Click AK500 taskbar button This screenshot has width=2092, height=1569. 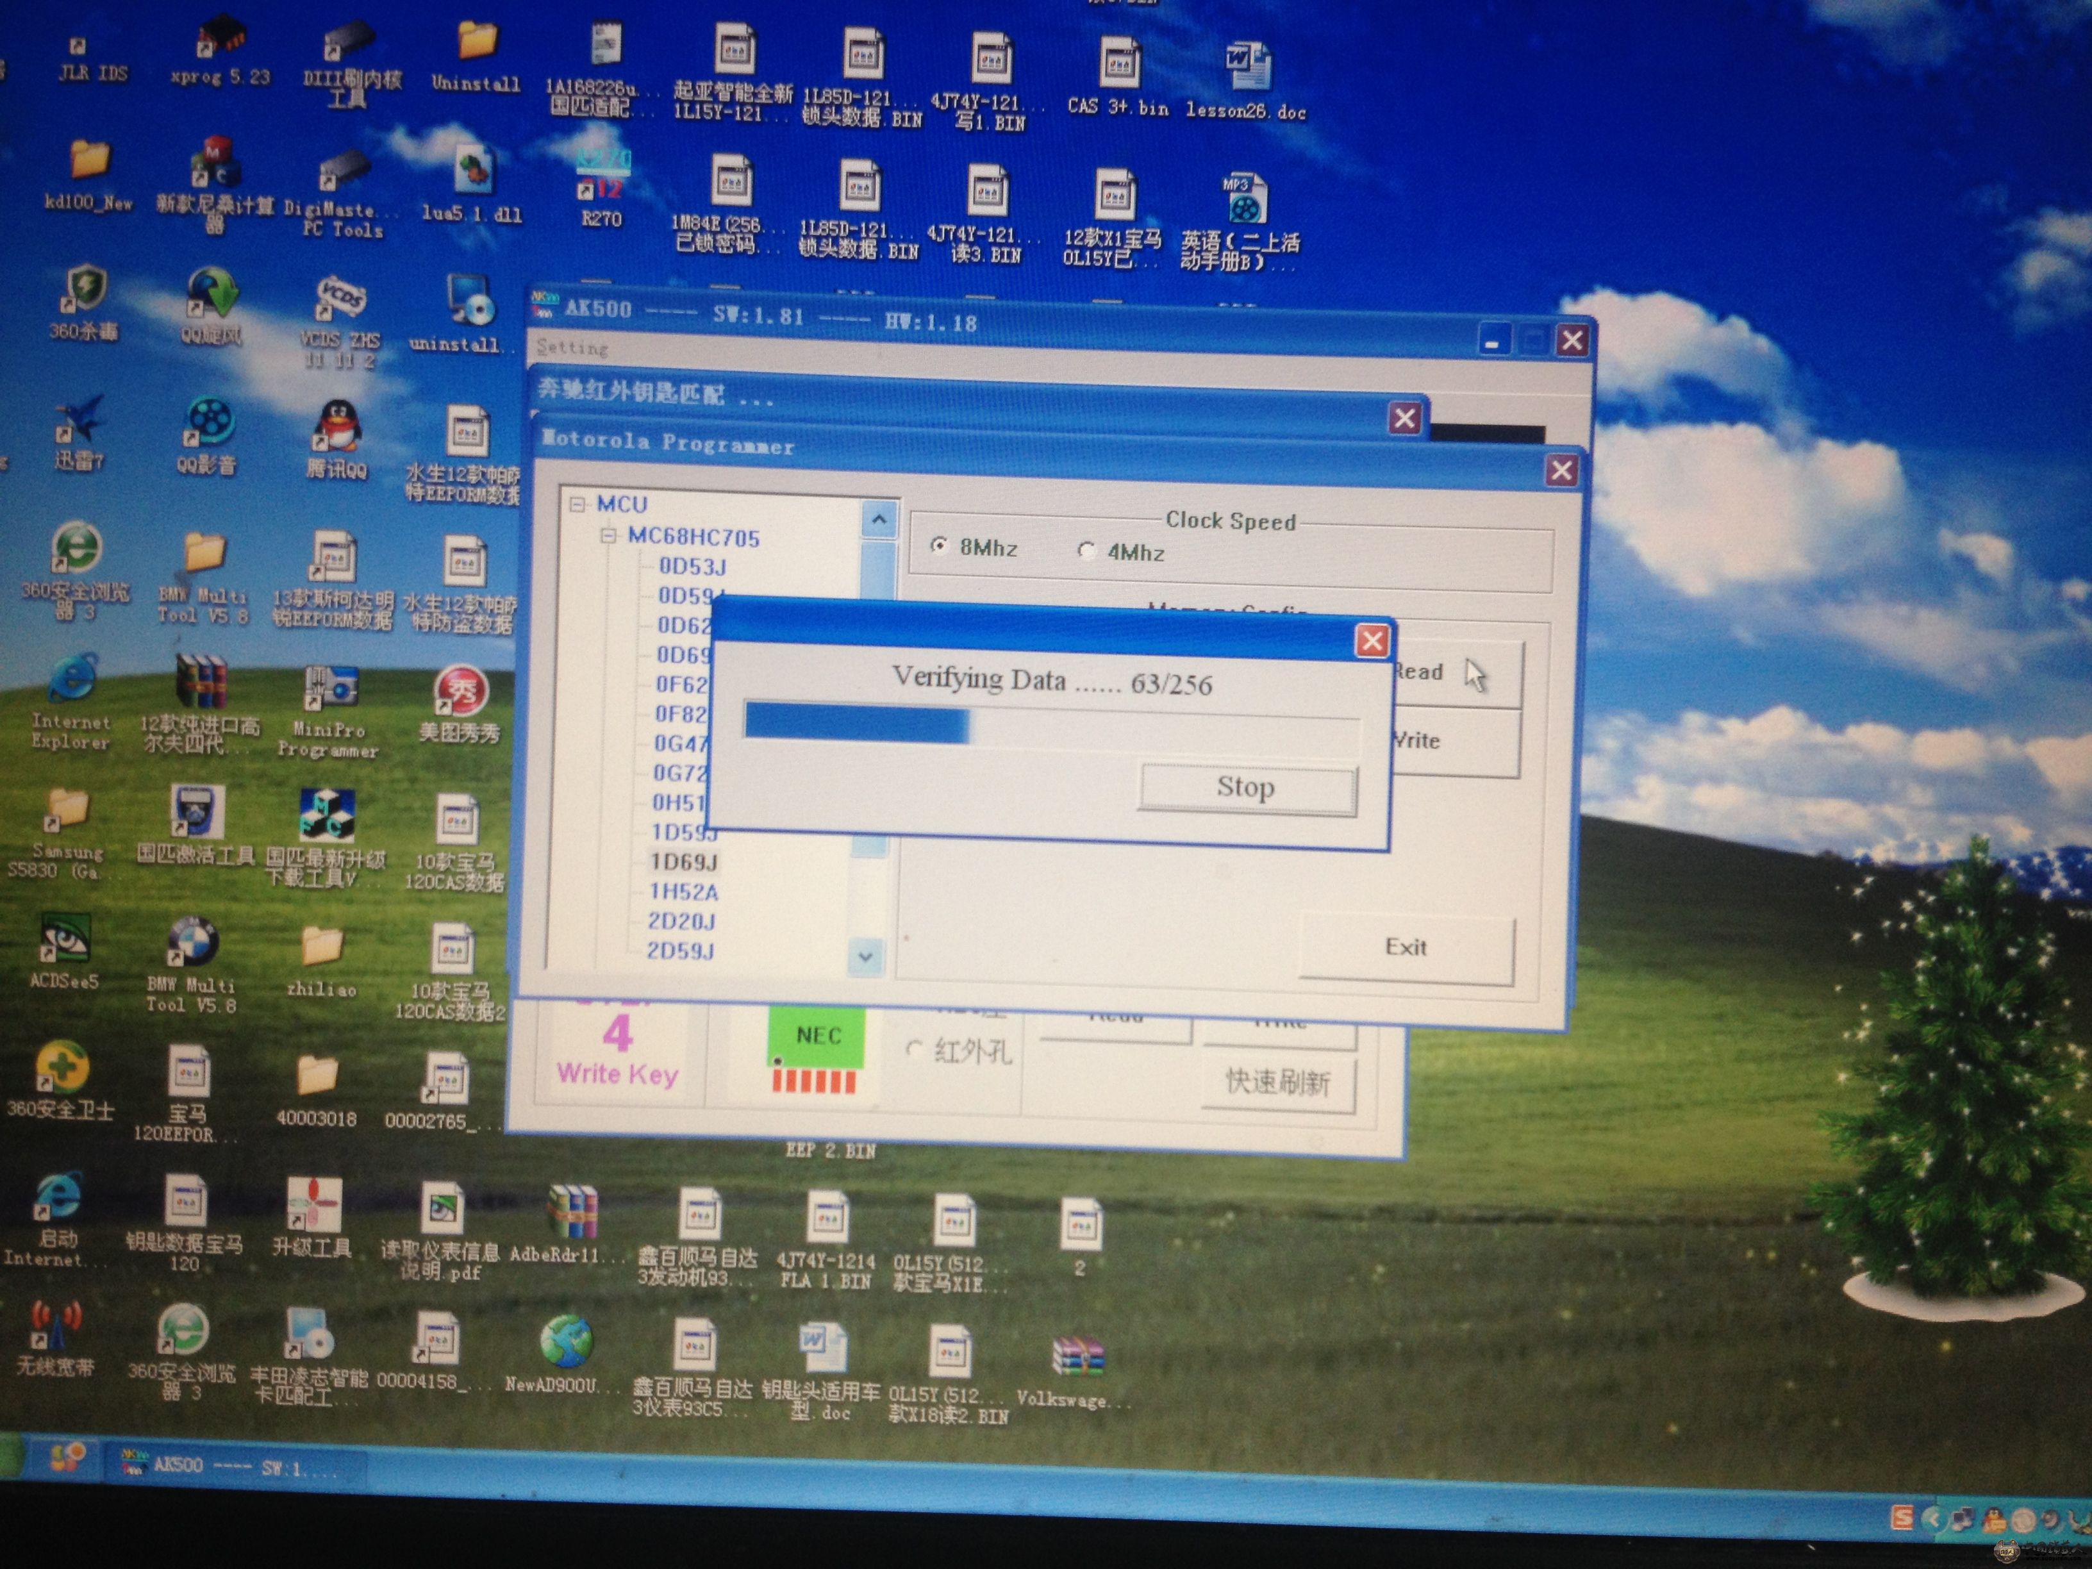pyautogui.click(x=232, y=1466)
